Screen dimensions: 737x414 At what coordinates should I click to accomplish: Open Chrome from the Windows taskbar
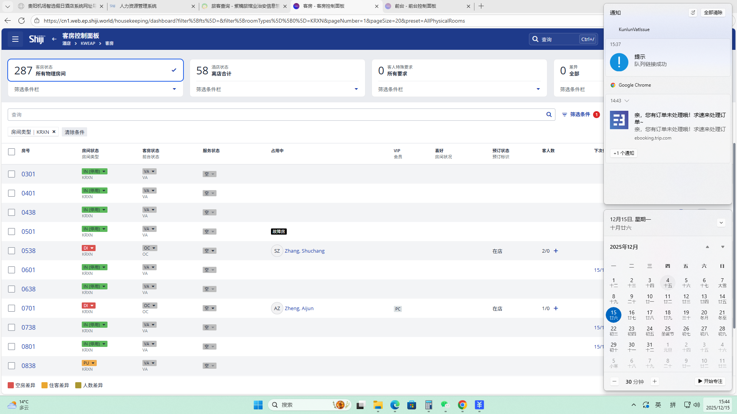pos(462,405)
